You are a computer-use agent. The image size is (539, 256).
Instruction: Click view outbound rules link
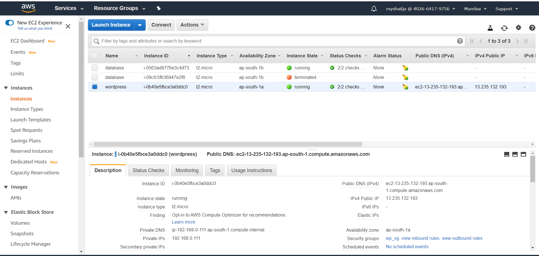462,238
